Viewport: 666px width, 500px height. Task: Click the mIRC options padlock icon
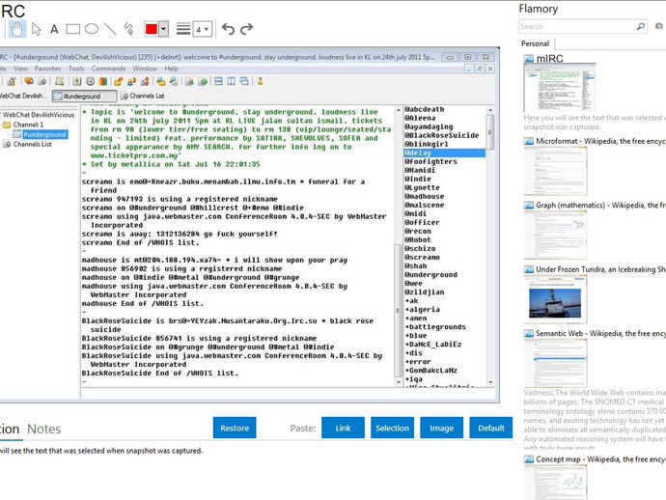pyautogui.click(x=12, y=81)
